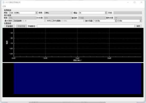Click the blue waterfall display area
The image size is (146, 103).
click(77, 78)
